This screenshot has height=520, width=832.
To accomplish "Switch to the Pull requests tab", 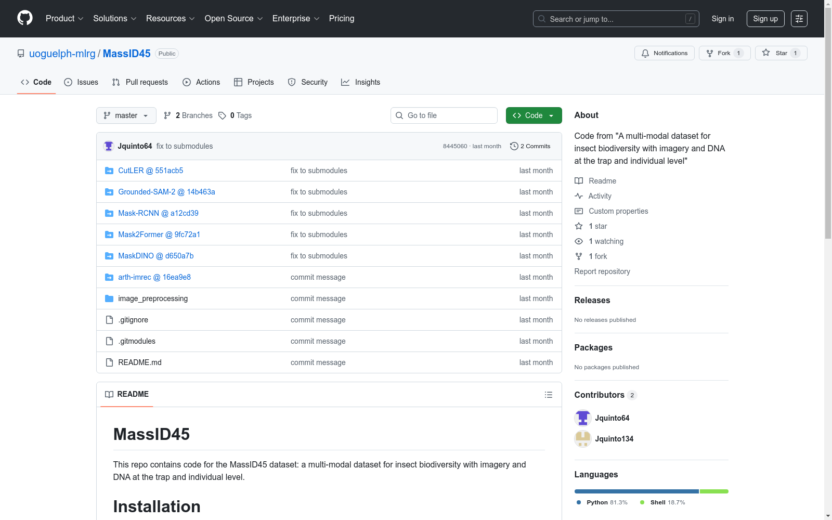I will pyautogui.click(x=140, y=82).
